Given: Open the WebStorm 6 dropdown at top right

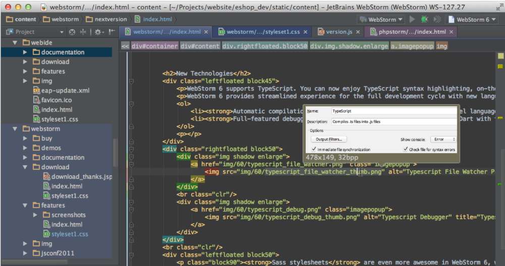Looking at the screenshot, I should [472, 20].
